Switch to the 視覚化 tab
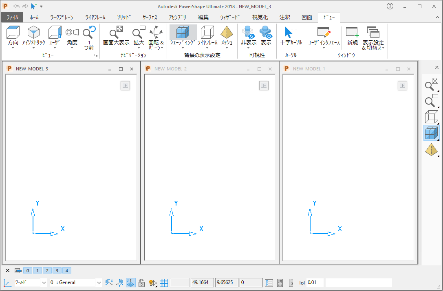The width and height of the screenshot is (443, 291). click(260, 17)
